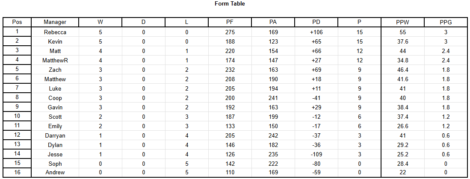Click the Form Table title
470x179 pixels.
click(x=230, y=4)
